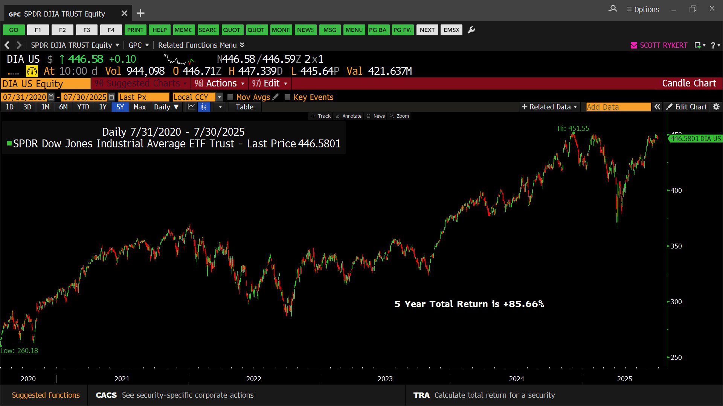Edit moving averages with pencil icon

pyautogui.click(x=276, y=97)
